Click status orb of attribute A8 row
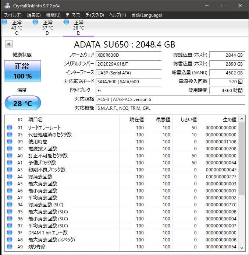This screenshot has width=249, height=255. 10,240
